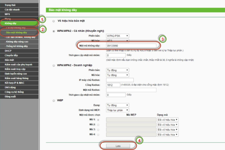This screenshot has height=150, width=225.
Task: Open Chuyển tiếp in sidebar
Action: [19, 55]
